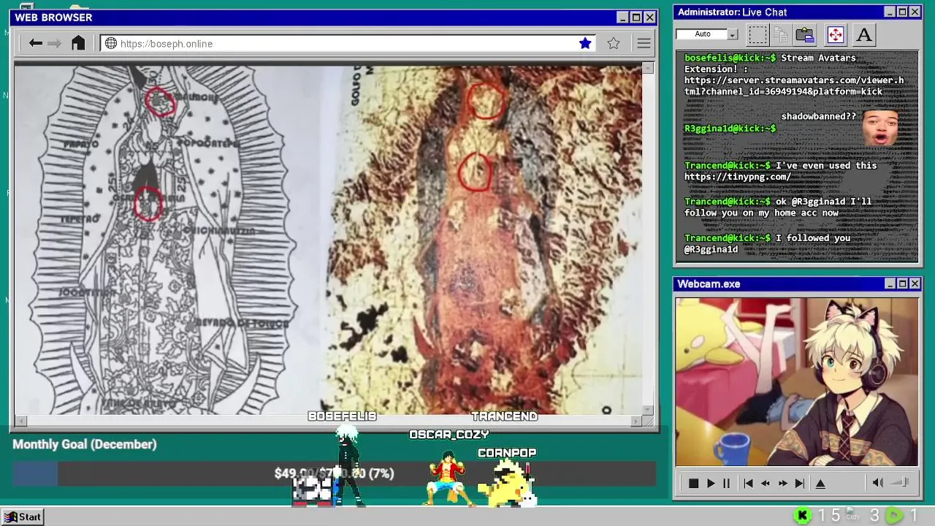Minimize the Live Chat window
Screen dimensions: 935x526
(889, 12)
